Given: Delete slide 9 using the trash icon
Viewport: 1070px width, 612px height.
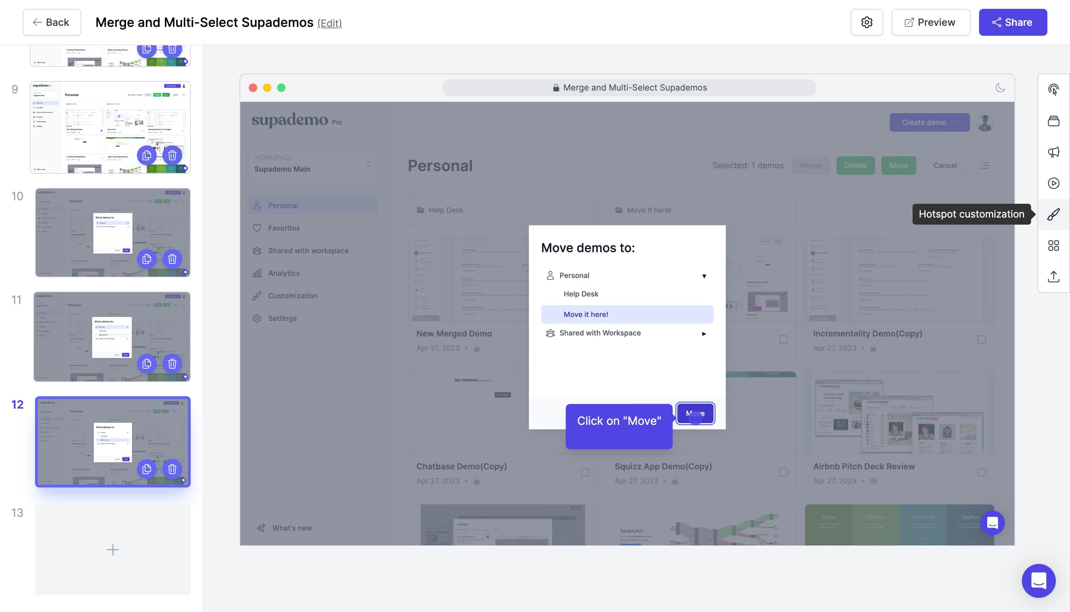Looking at the screenshot, I should pyautogui.click(x=172, y=156).
